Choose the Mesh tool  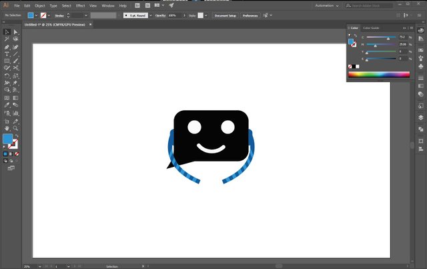click(x=7, y=98)
